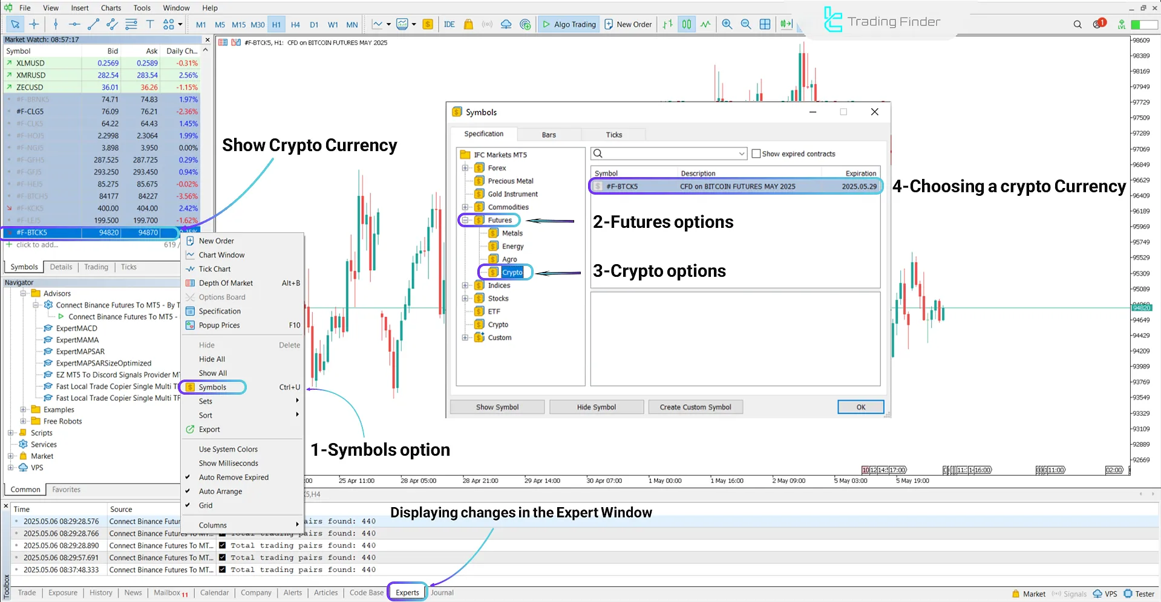Open the Text label tool
This screenshot has height=602, width=1161.
150,25
